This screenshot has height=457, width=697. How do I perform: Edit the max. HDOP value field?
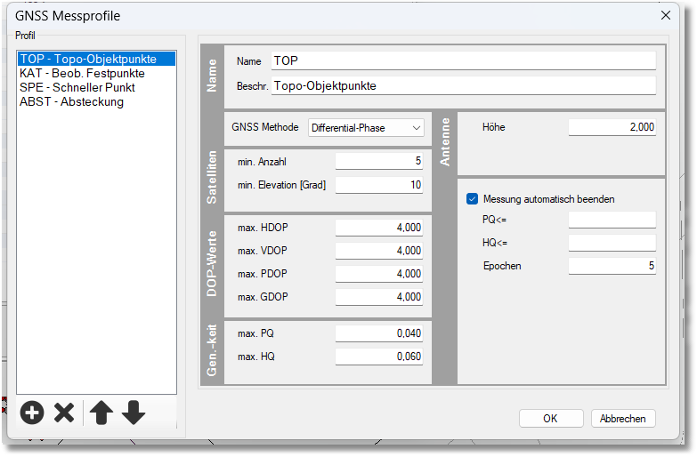pyautogui.click(x=378, y=228)
